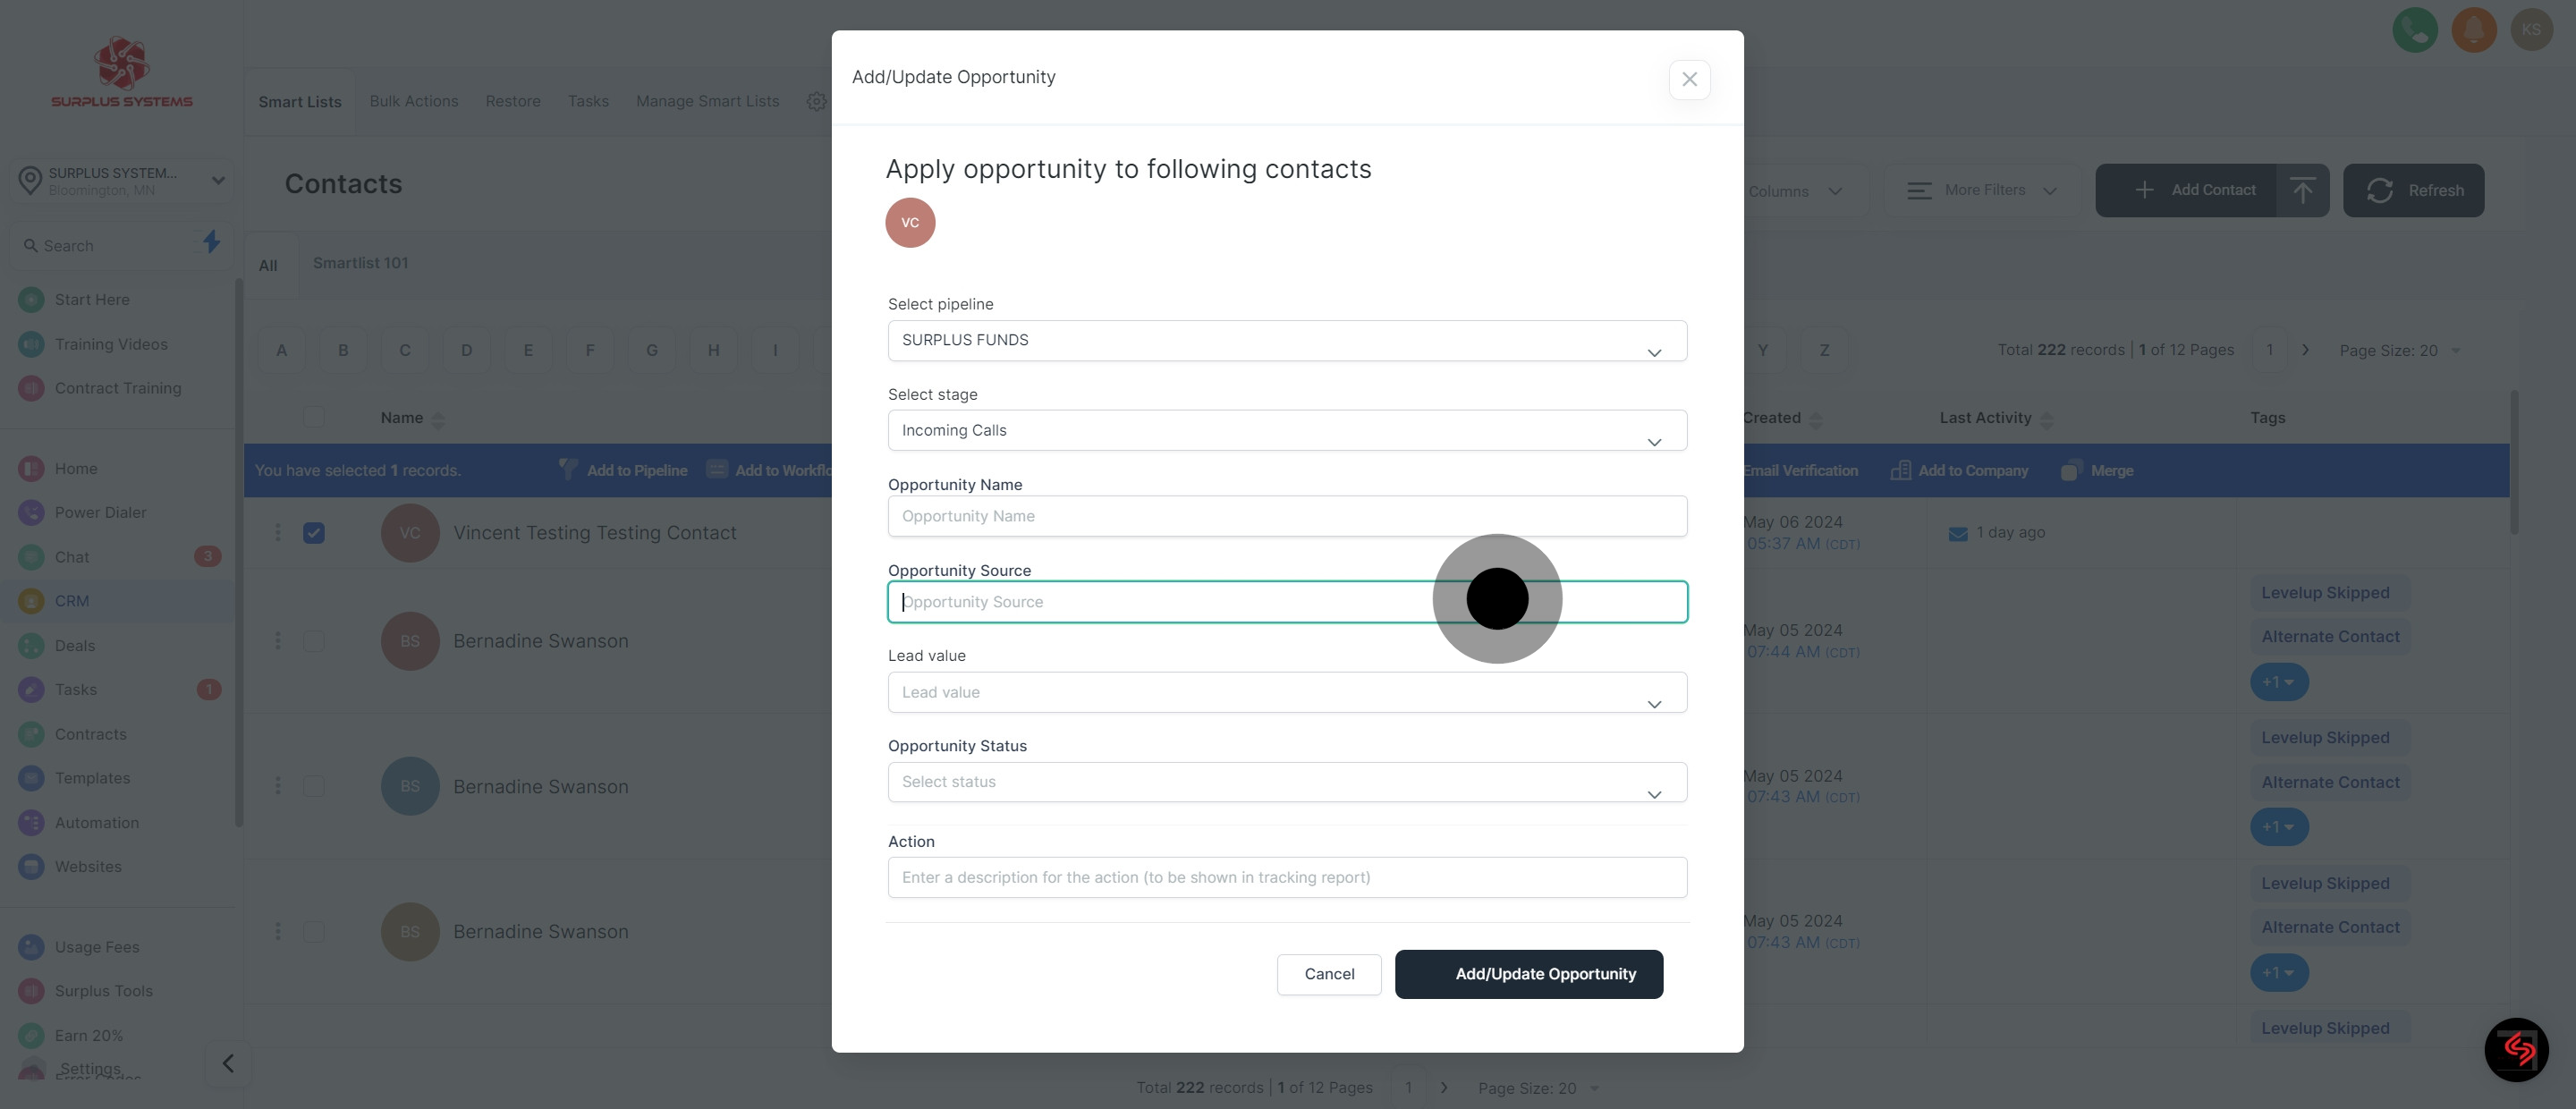Open the Smartlist 101 tab

[x=360, y=263]
